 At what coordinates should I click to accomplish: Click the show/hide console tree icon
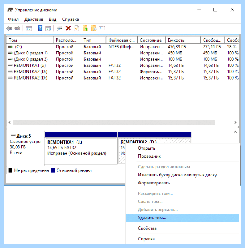coord(29,29)
